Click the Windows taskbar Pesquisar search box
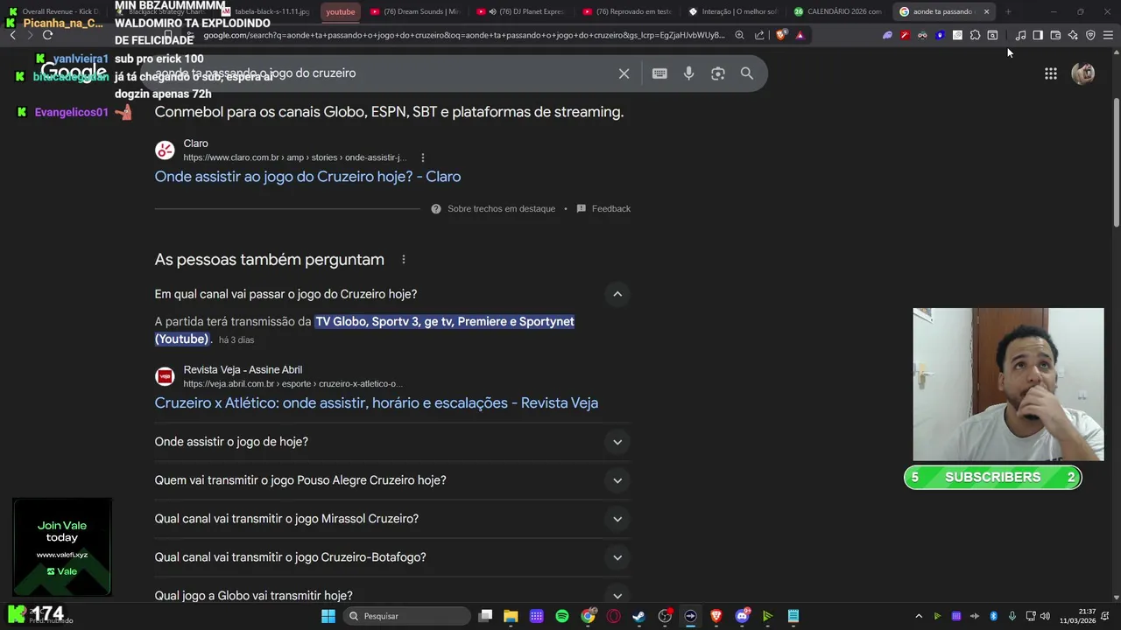Image resolution: width=1121 pixels, height=630 pixels. 405,616
